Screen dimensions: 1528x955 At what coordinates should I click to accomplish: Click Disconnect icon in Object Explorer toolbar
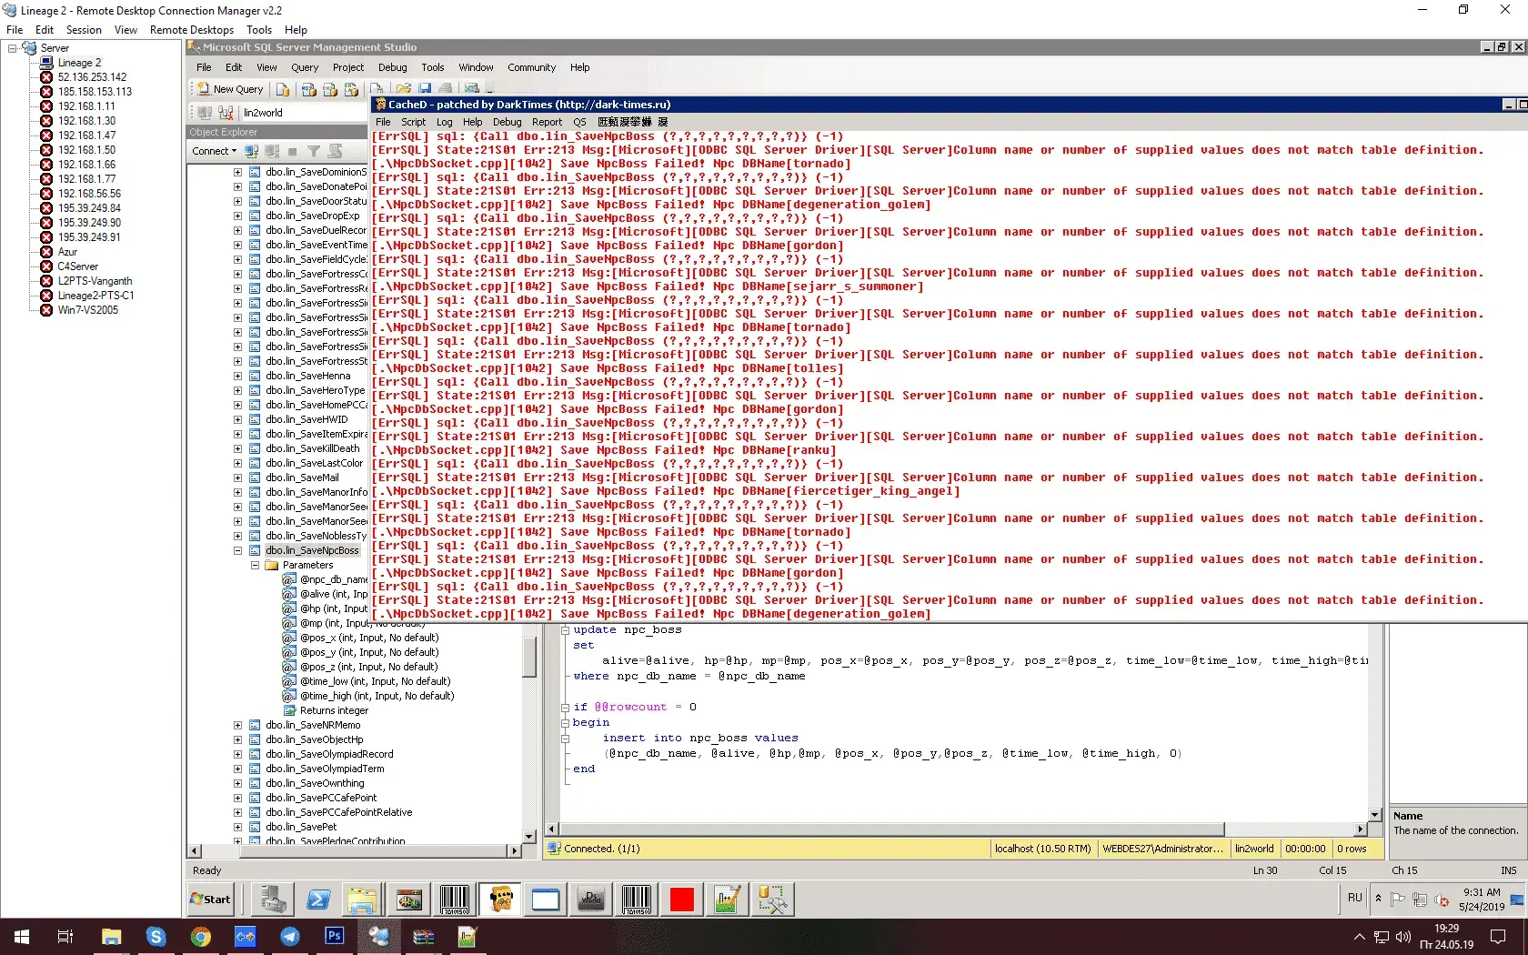[272, 151]
